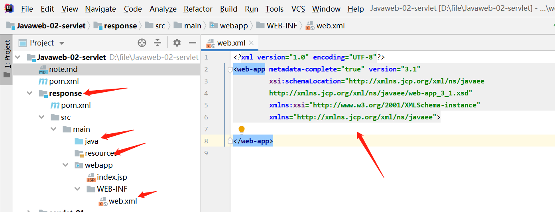
Task: Open the File menu
Action: pos(27,9)
